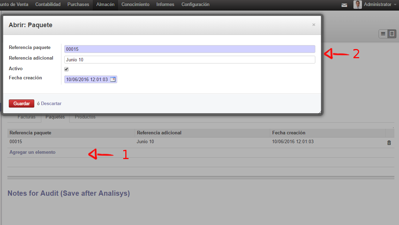The height and width of the screenshot is (225, 399).
Task: Open the Punto de Venta menu
Action: point(14,5)
